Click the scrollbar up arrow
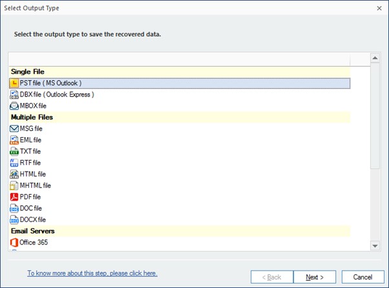Image resolution: width=389 pixels, height=288 pixels. pos(375,58)
